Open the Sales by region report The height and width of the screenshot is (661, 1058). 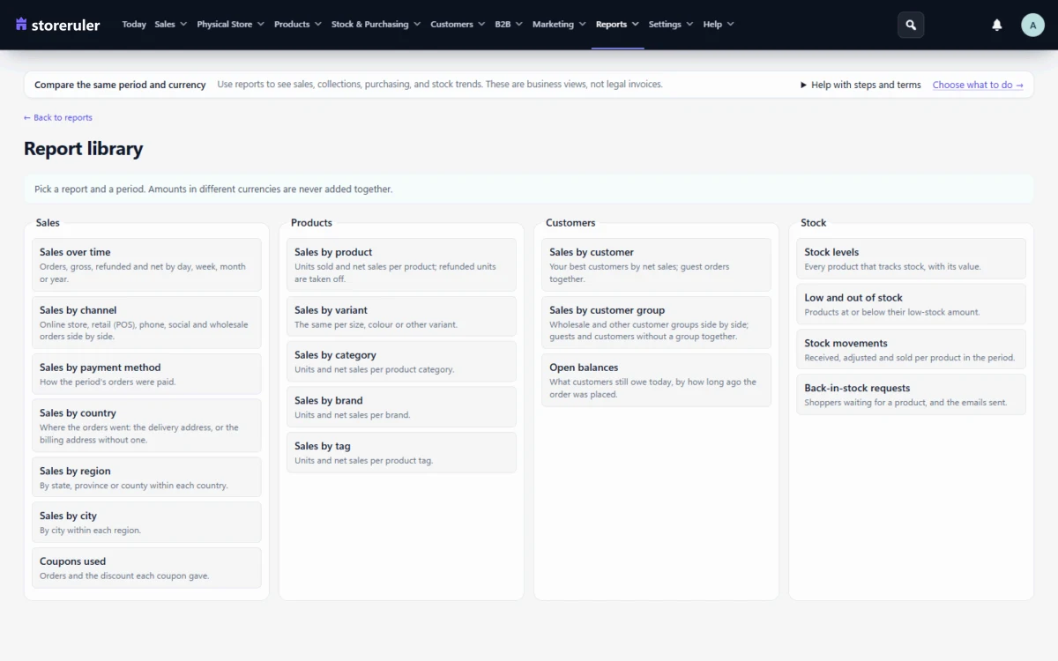click(x=146, y=477)
